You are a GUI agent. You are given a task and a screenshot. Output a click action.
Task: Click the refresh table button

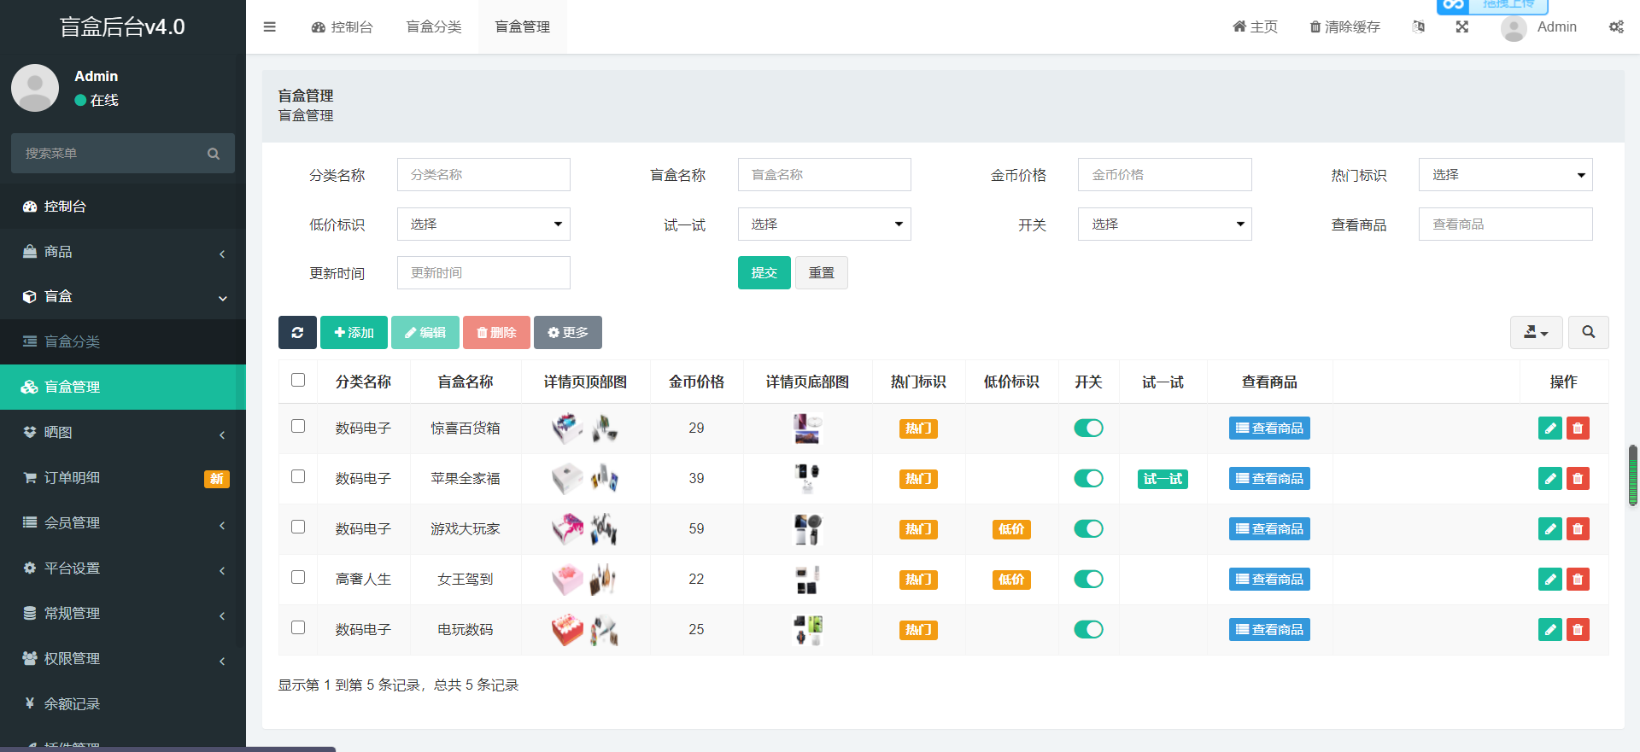coord(297,332)
